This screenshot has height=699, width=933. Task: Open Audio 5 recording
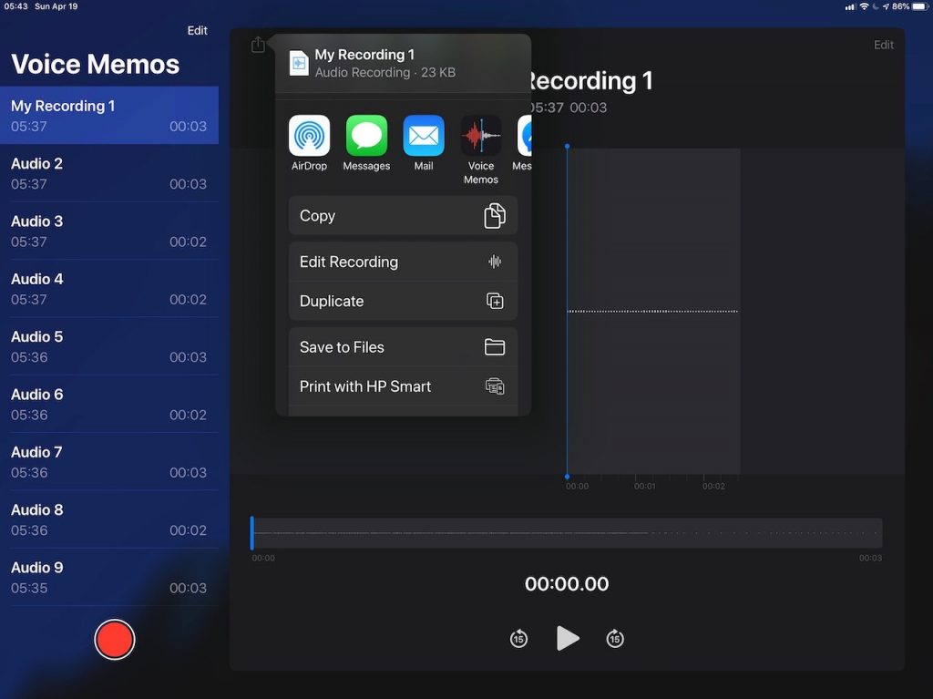pos(109,346)
